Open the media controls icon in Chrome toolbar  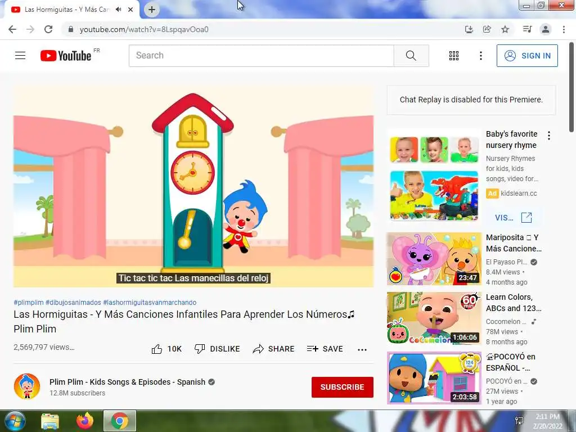pos(528,29)
